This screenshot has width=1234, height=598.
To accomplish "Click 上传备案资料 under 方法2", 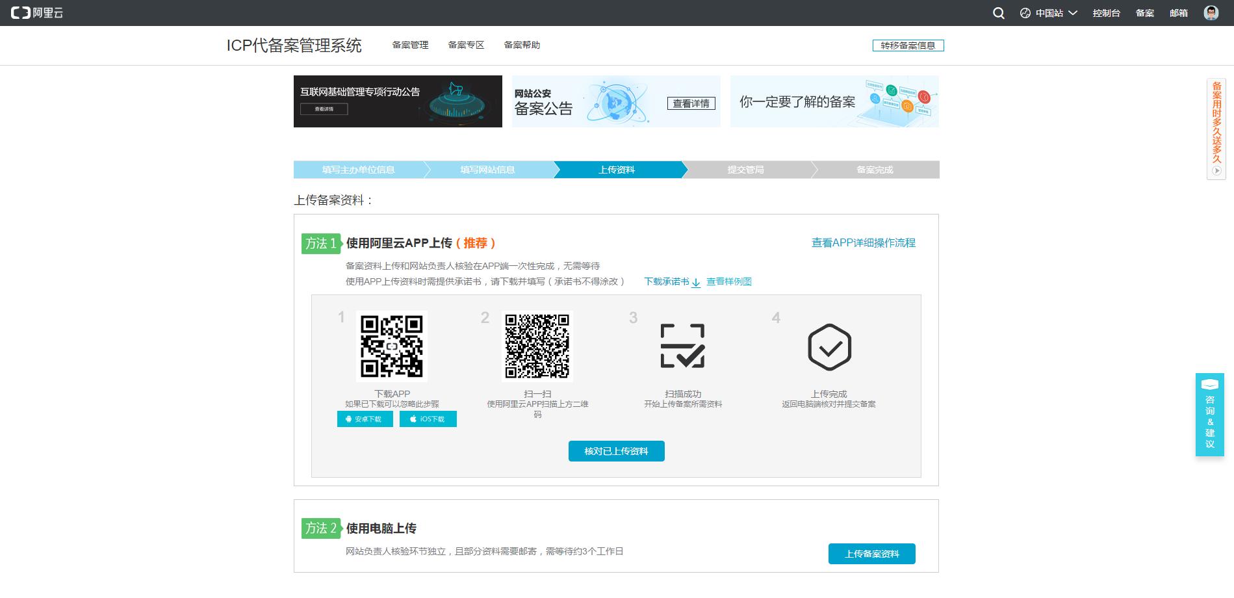I will coord(871,553).
